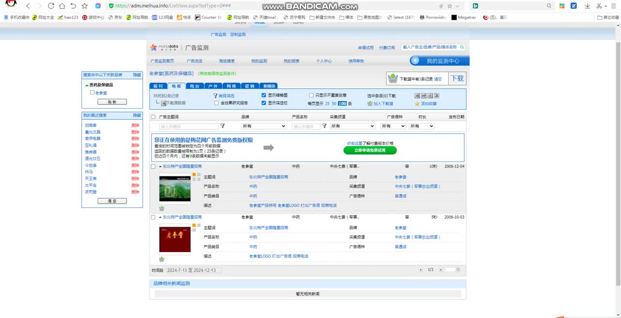The width and height of the screenshot is (621, 318).
Task: Uncheck 显示缩略图 checkbox
Action: pos(264,95)
